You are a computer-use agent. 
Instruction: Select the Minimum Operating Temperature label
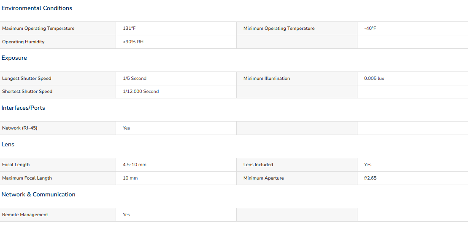pyautogui.click(x=279, y=28)
